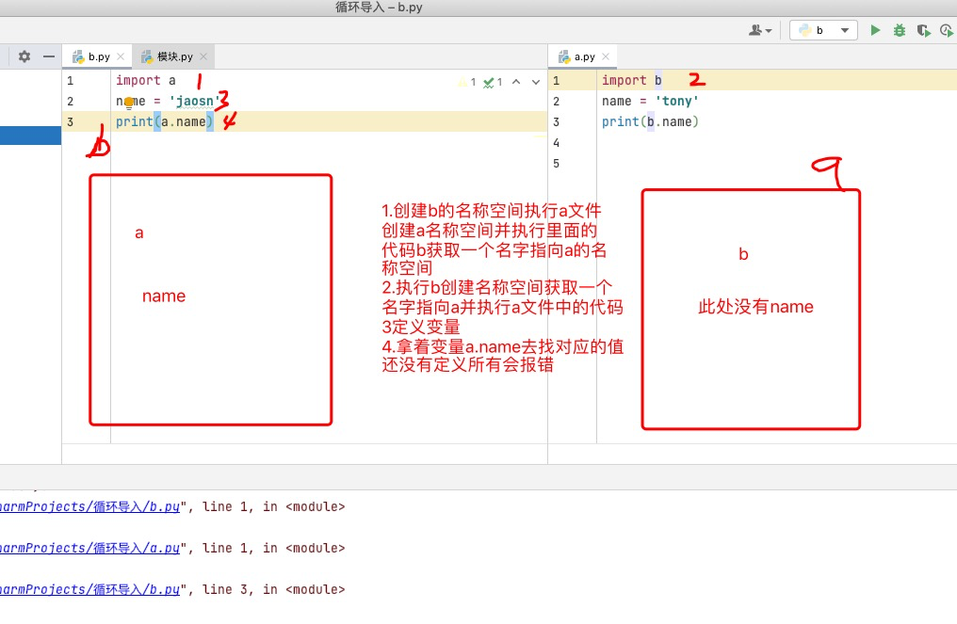Click line number 5 gutter in a.py

[556, 164]
